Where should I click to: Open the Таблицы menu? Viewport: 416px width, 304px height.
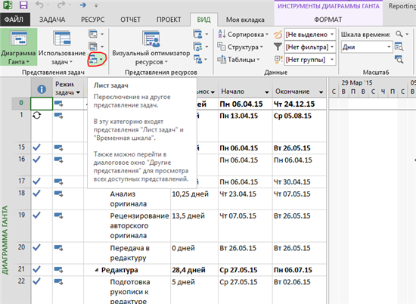238,60
